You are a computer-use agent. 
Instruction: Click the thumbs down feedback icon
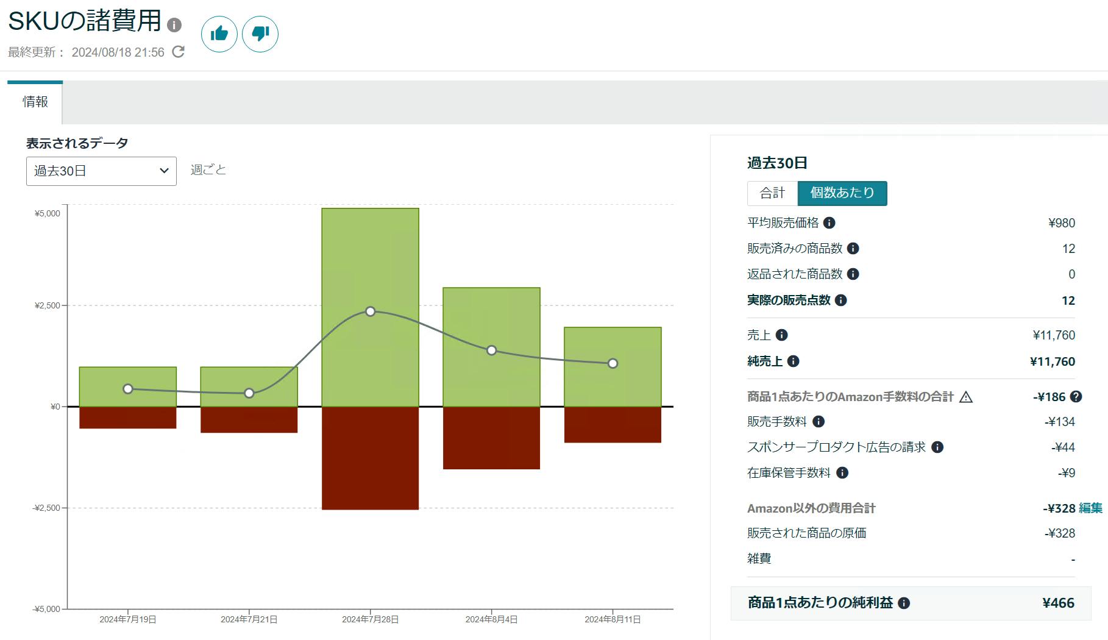click(260, 34)
